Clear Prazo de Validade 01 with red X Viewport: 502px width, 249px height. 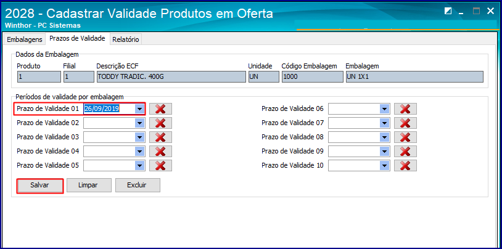point(160,109)
